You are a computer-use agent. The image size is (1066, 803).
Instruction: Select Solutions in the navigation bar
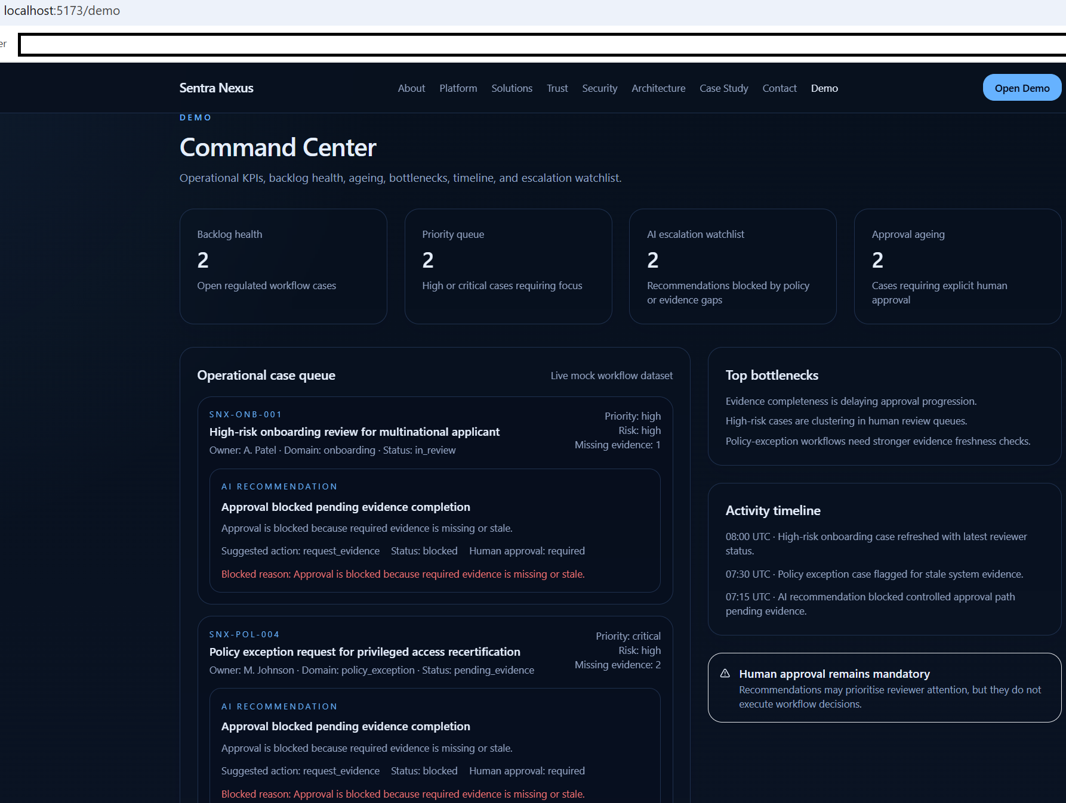click(512, 88)
